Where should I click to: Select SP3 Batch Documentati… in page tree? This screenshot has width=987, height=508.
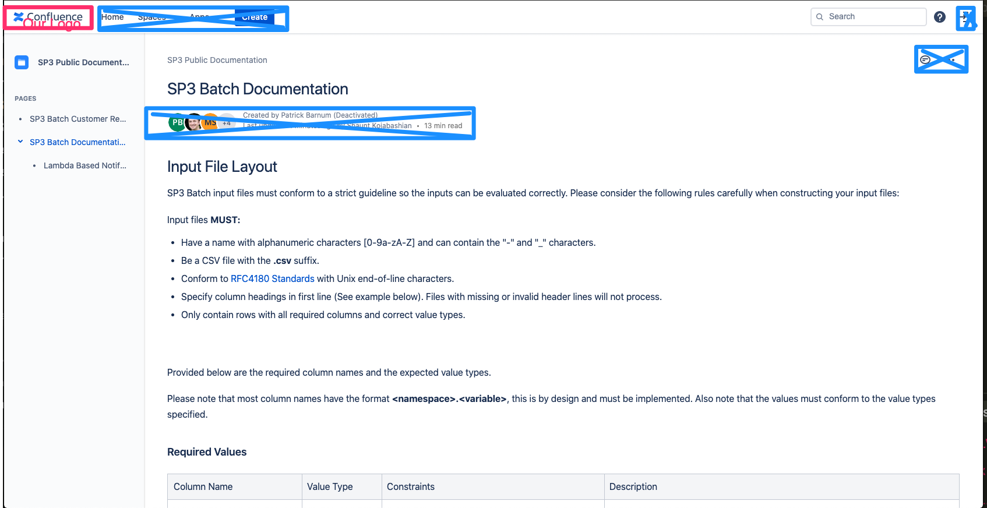(x=77, y=142)
